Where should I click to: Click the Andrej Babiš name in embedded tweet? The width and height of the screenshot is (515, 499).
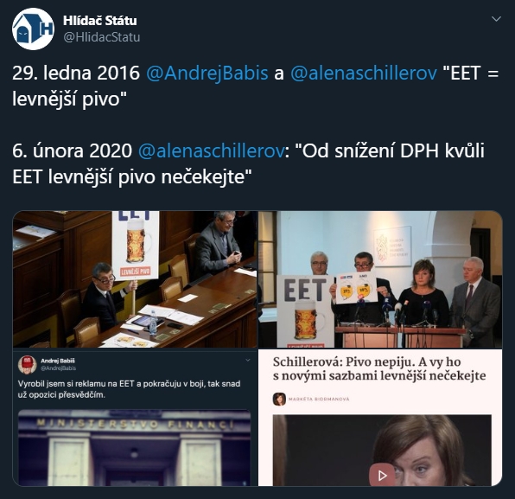[x=58, y=361]
